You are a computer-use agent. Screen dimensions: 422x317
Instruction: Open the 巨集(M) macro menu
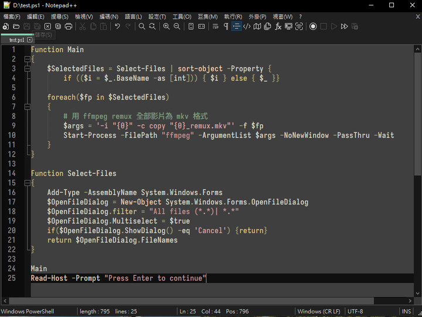207,16
